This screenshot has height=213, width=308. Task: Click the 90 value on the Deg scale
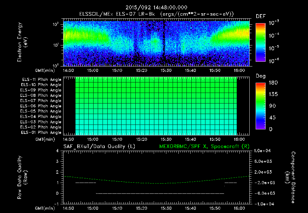tap(273, 106)
